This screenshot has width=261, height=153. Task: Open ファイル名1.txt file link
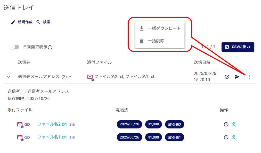(x=52, y=137)
